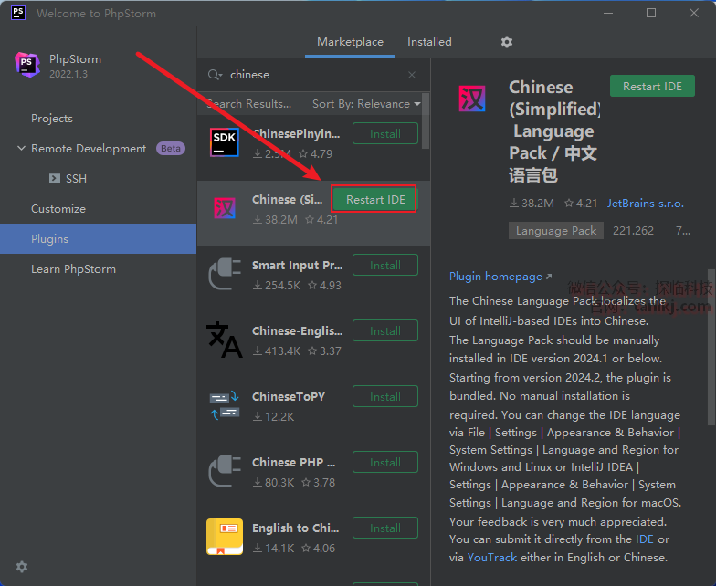Screen dimensions: 716x586
Task: Open the plugins settings gear menu
Action: click(x=506, y=42)
